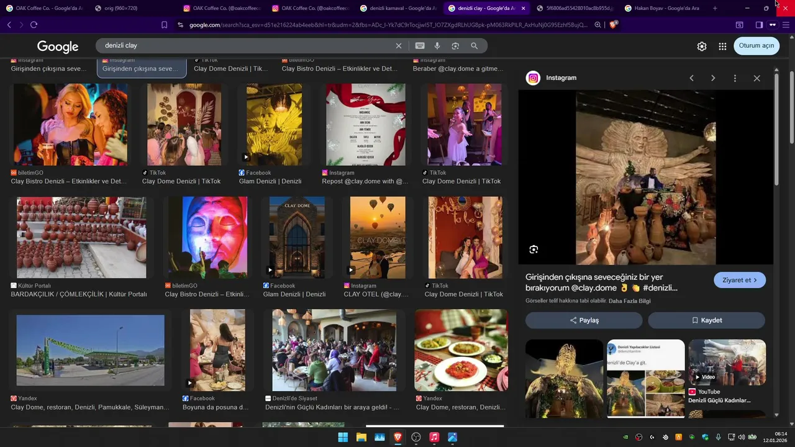
Task: Open the Yandex food plates thumbnail
Action: [461, 350]
